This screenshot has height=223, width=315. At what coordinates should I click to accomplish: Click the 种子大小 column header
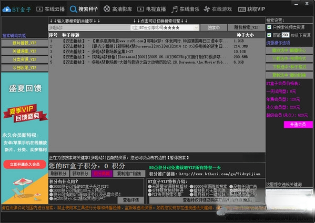(245, 35)
